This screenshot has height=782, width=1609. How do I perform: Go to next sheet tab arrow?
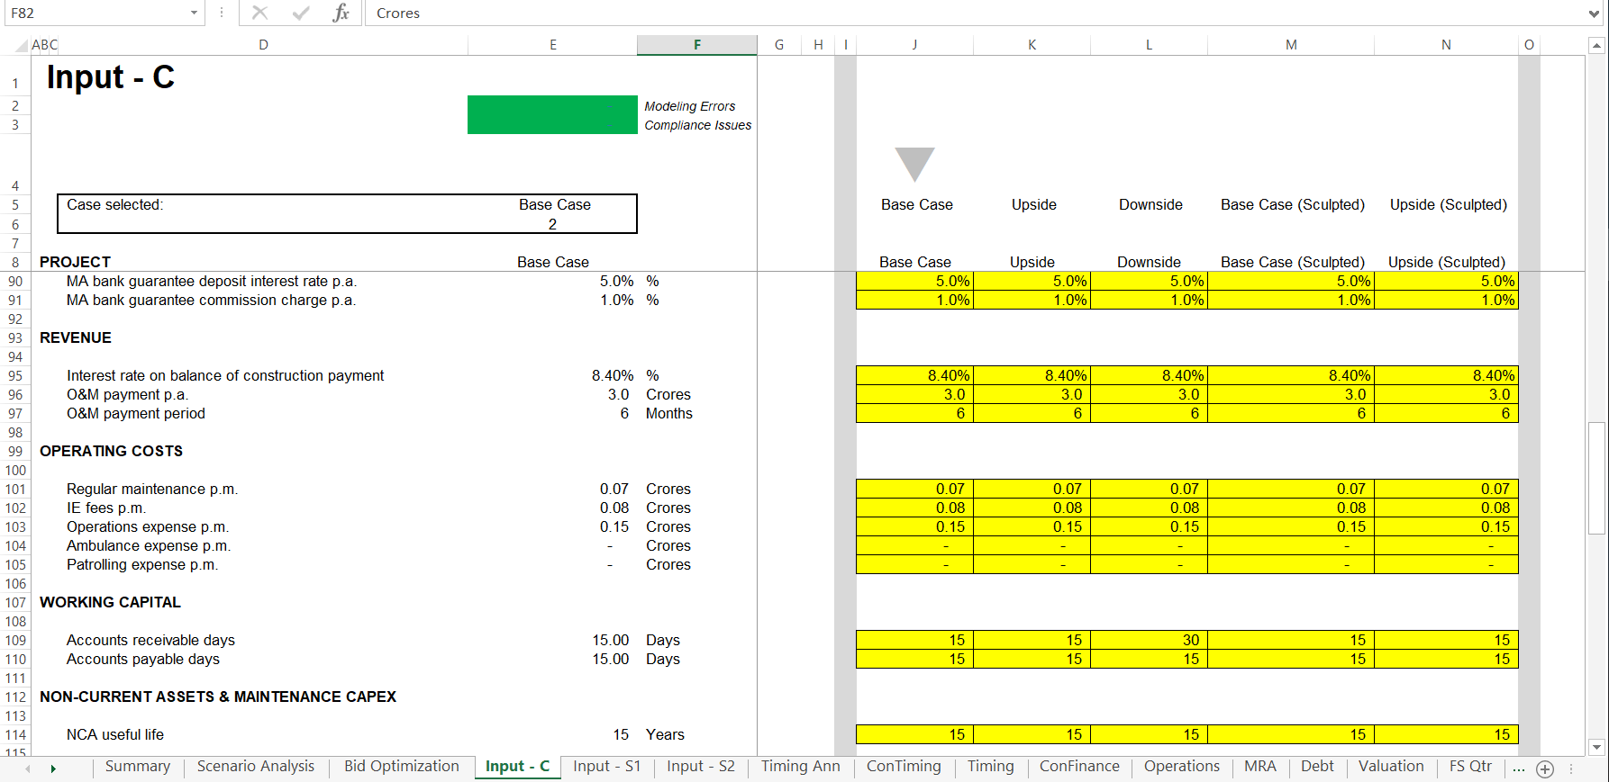(x=53, y=769)
